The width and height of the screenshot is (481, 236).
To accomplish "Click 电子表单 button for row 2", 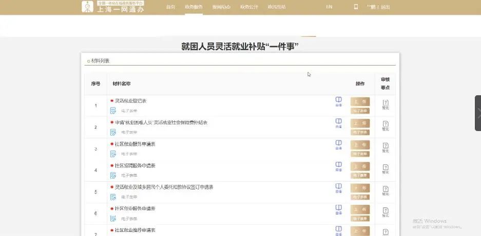I will point(360,132).
